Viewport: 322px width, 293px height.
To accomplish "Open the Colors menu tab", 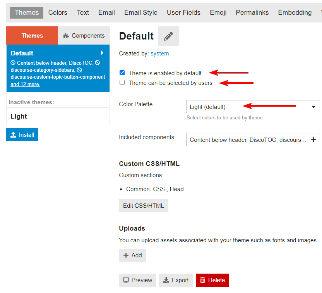I will [x=58, y=12].
